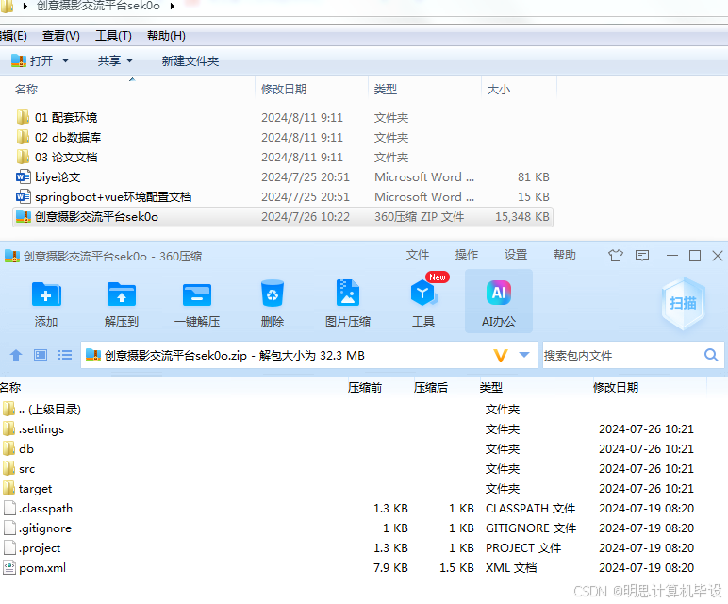
Task: Open the 帮助 menu in 360压缩
Action: pos(565,255)
